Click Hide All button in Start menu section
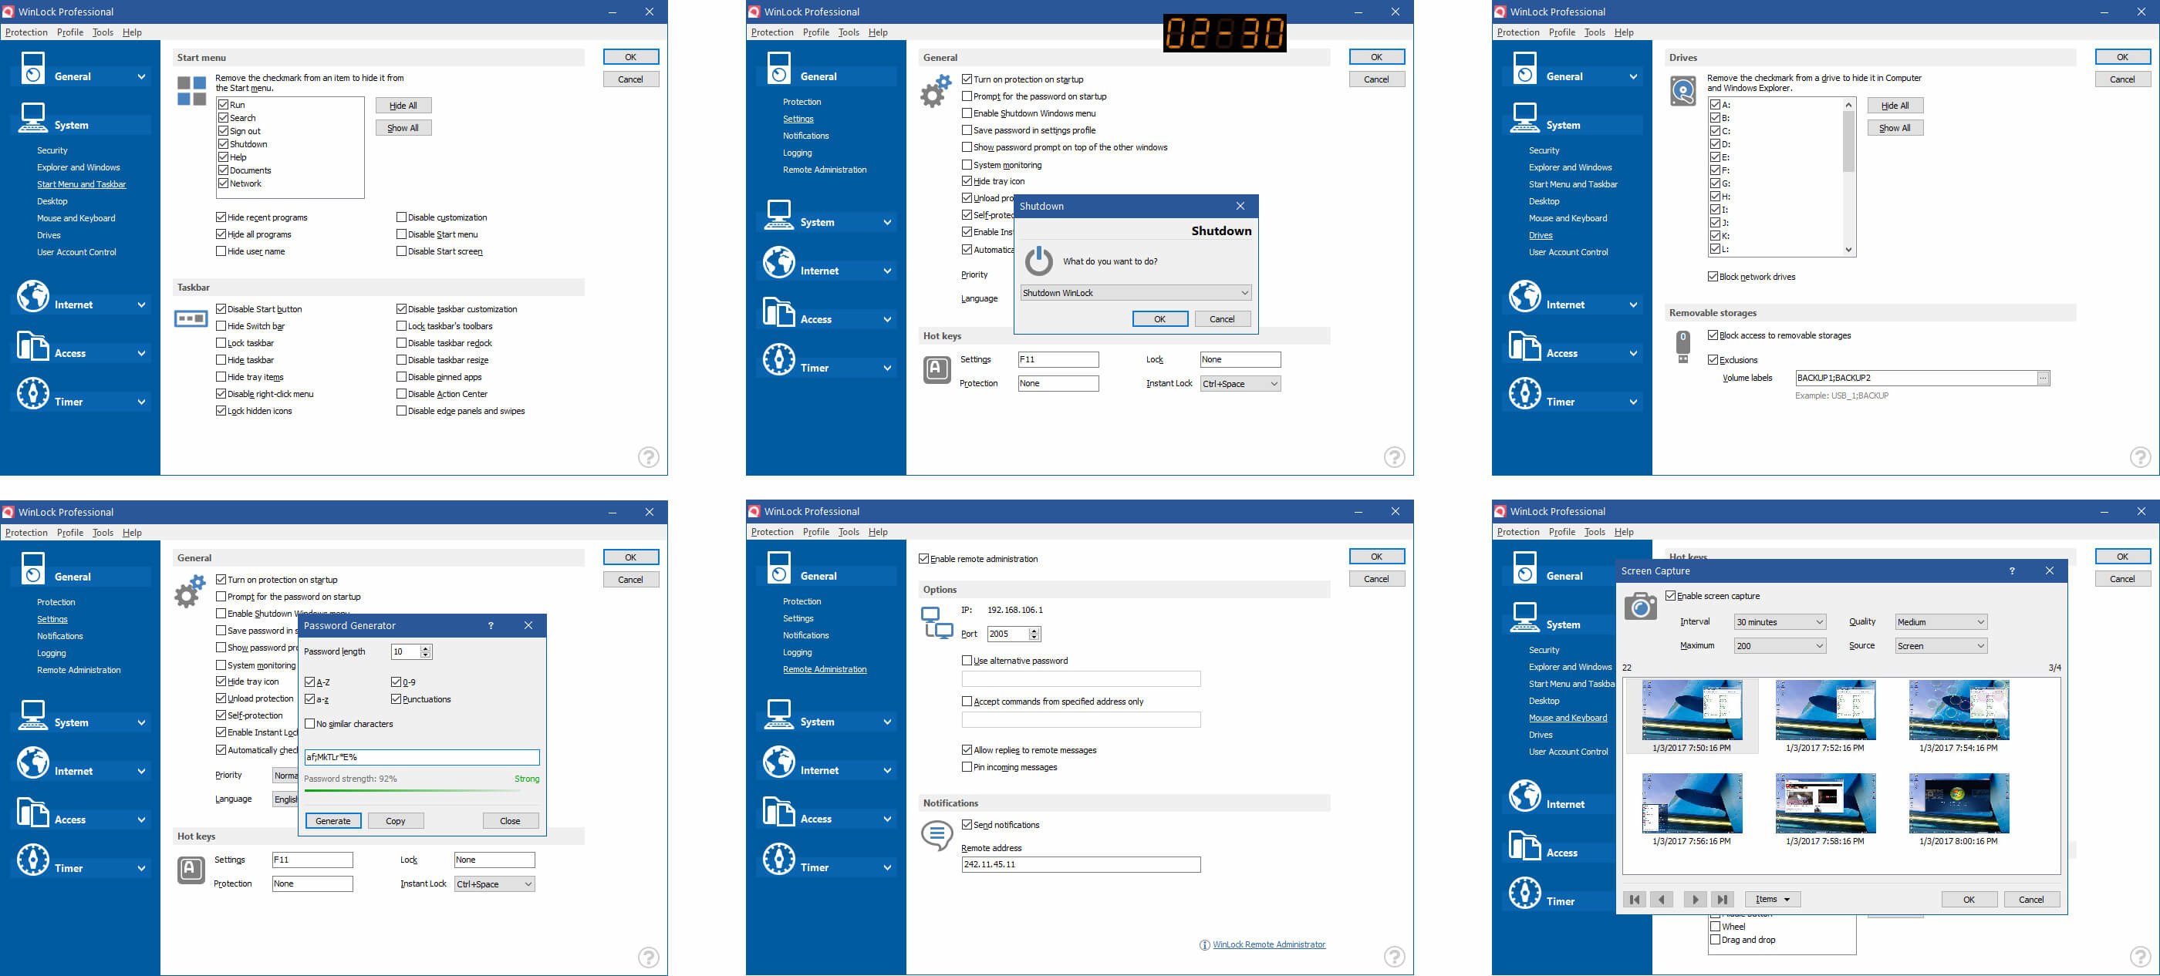The height and width of the screenshot is (976, 2160). coord(403,105)
